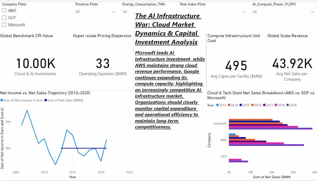
Task: Select the 2019 year legend swatch
Action: pyautogui.click(x=288, y=105)
